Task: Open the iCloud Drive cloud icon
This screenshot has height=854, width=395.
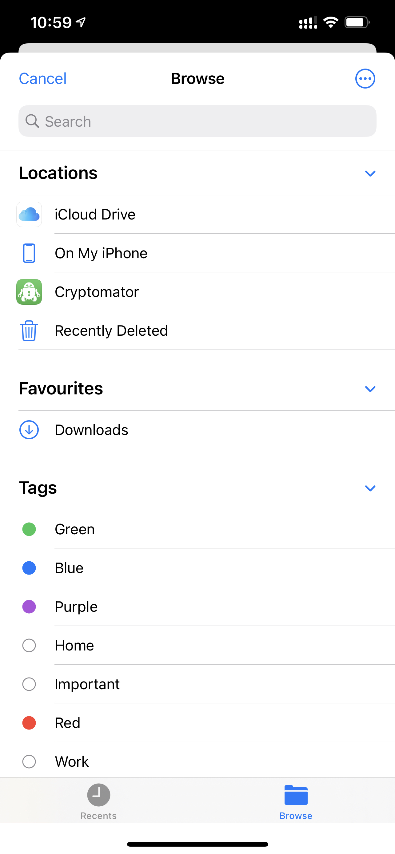Action: 29,215
